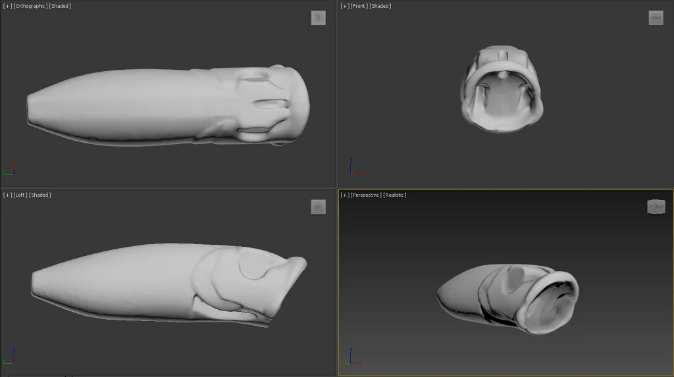Viewport: 674px width, 377px height.
Task: Open the [+] menu in the Left viewport
Action: tap(7, 195)
